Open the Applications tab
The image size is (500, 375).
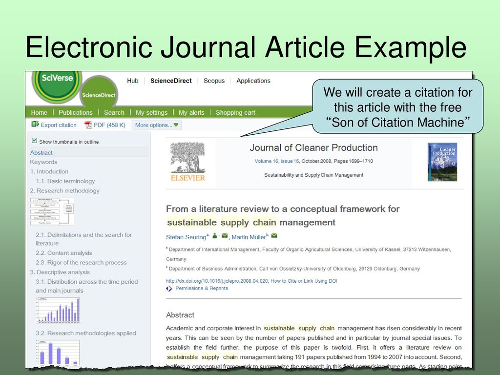253,81
